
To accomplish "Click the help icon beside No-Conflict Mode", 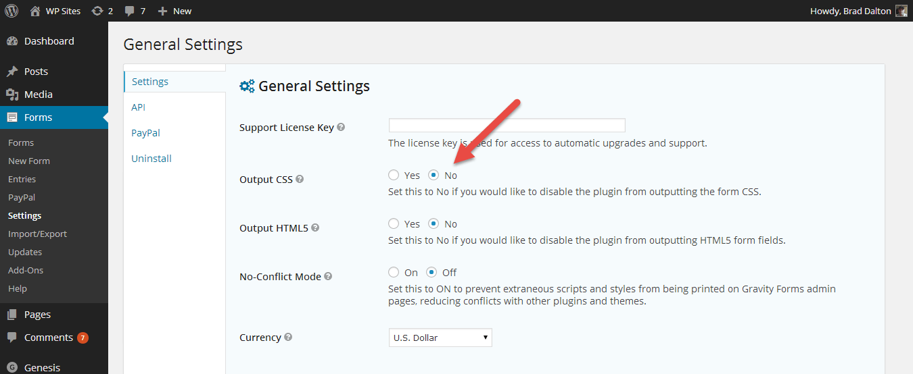I will tap(328, 276).
